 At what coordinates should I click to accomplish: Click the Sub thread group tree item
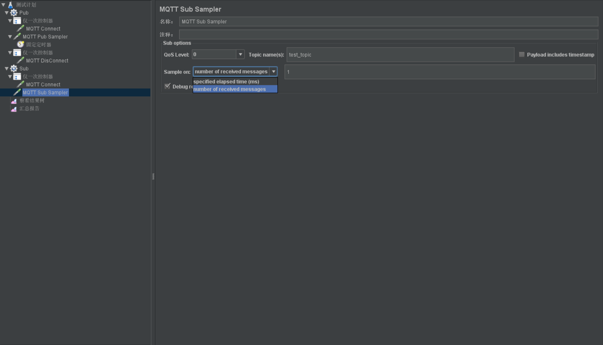[23, 68]
